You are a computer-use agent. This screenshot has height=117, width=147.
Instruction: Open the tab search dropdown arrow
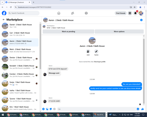2,2
